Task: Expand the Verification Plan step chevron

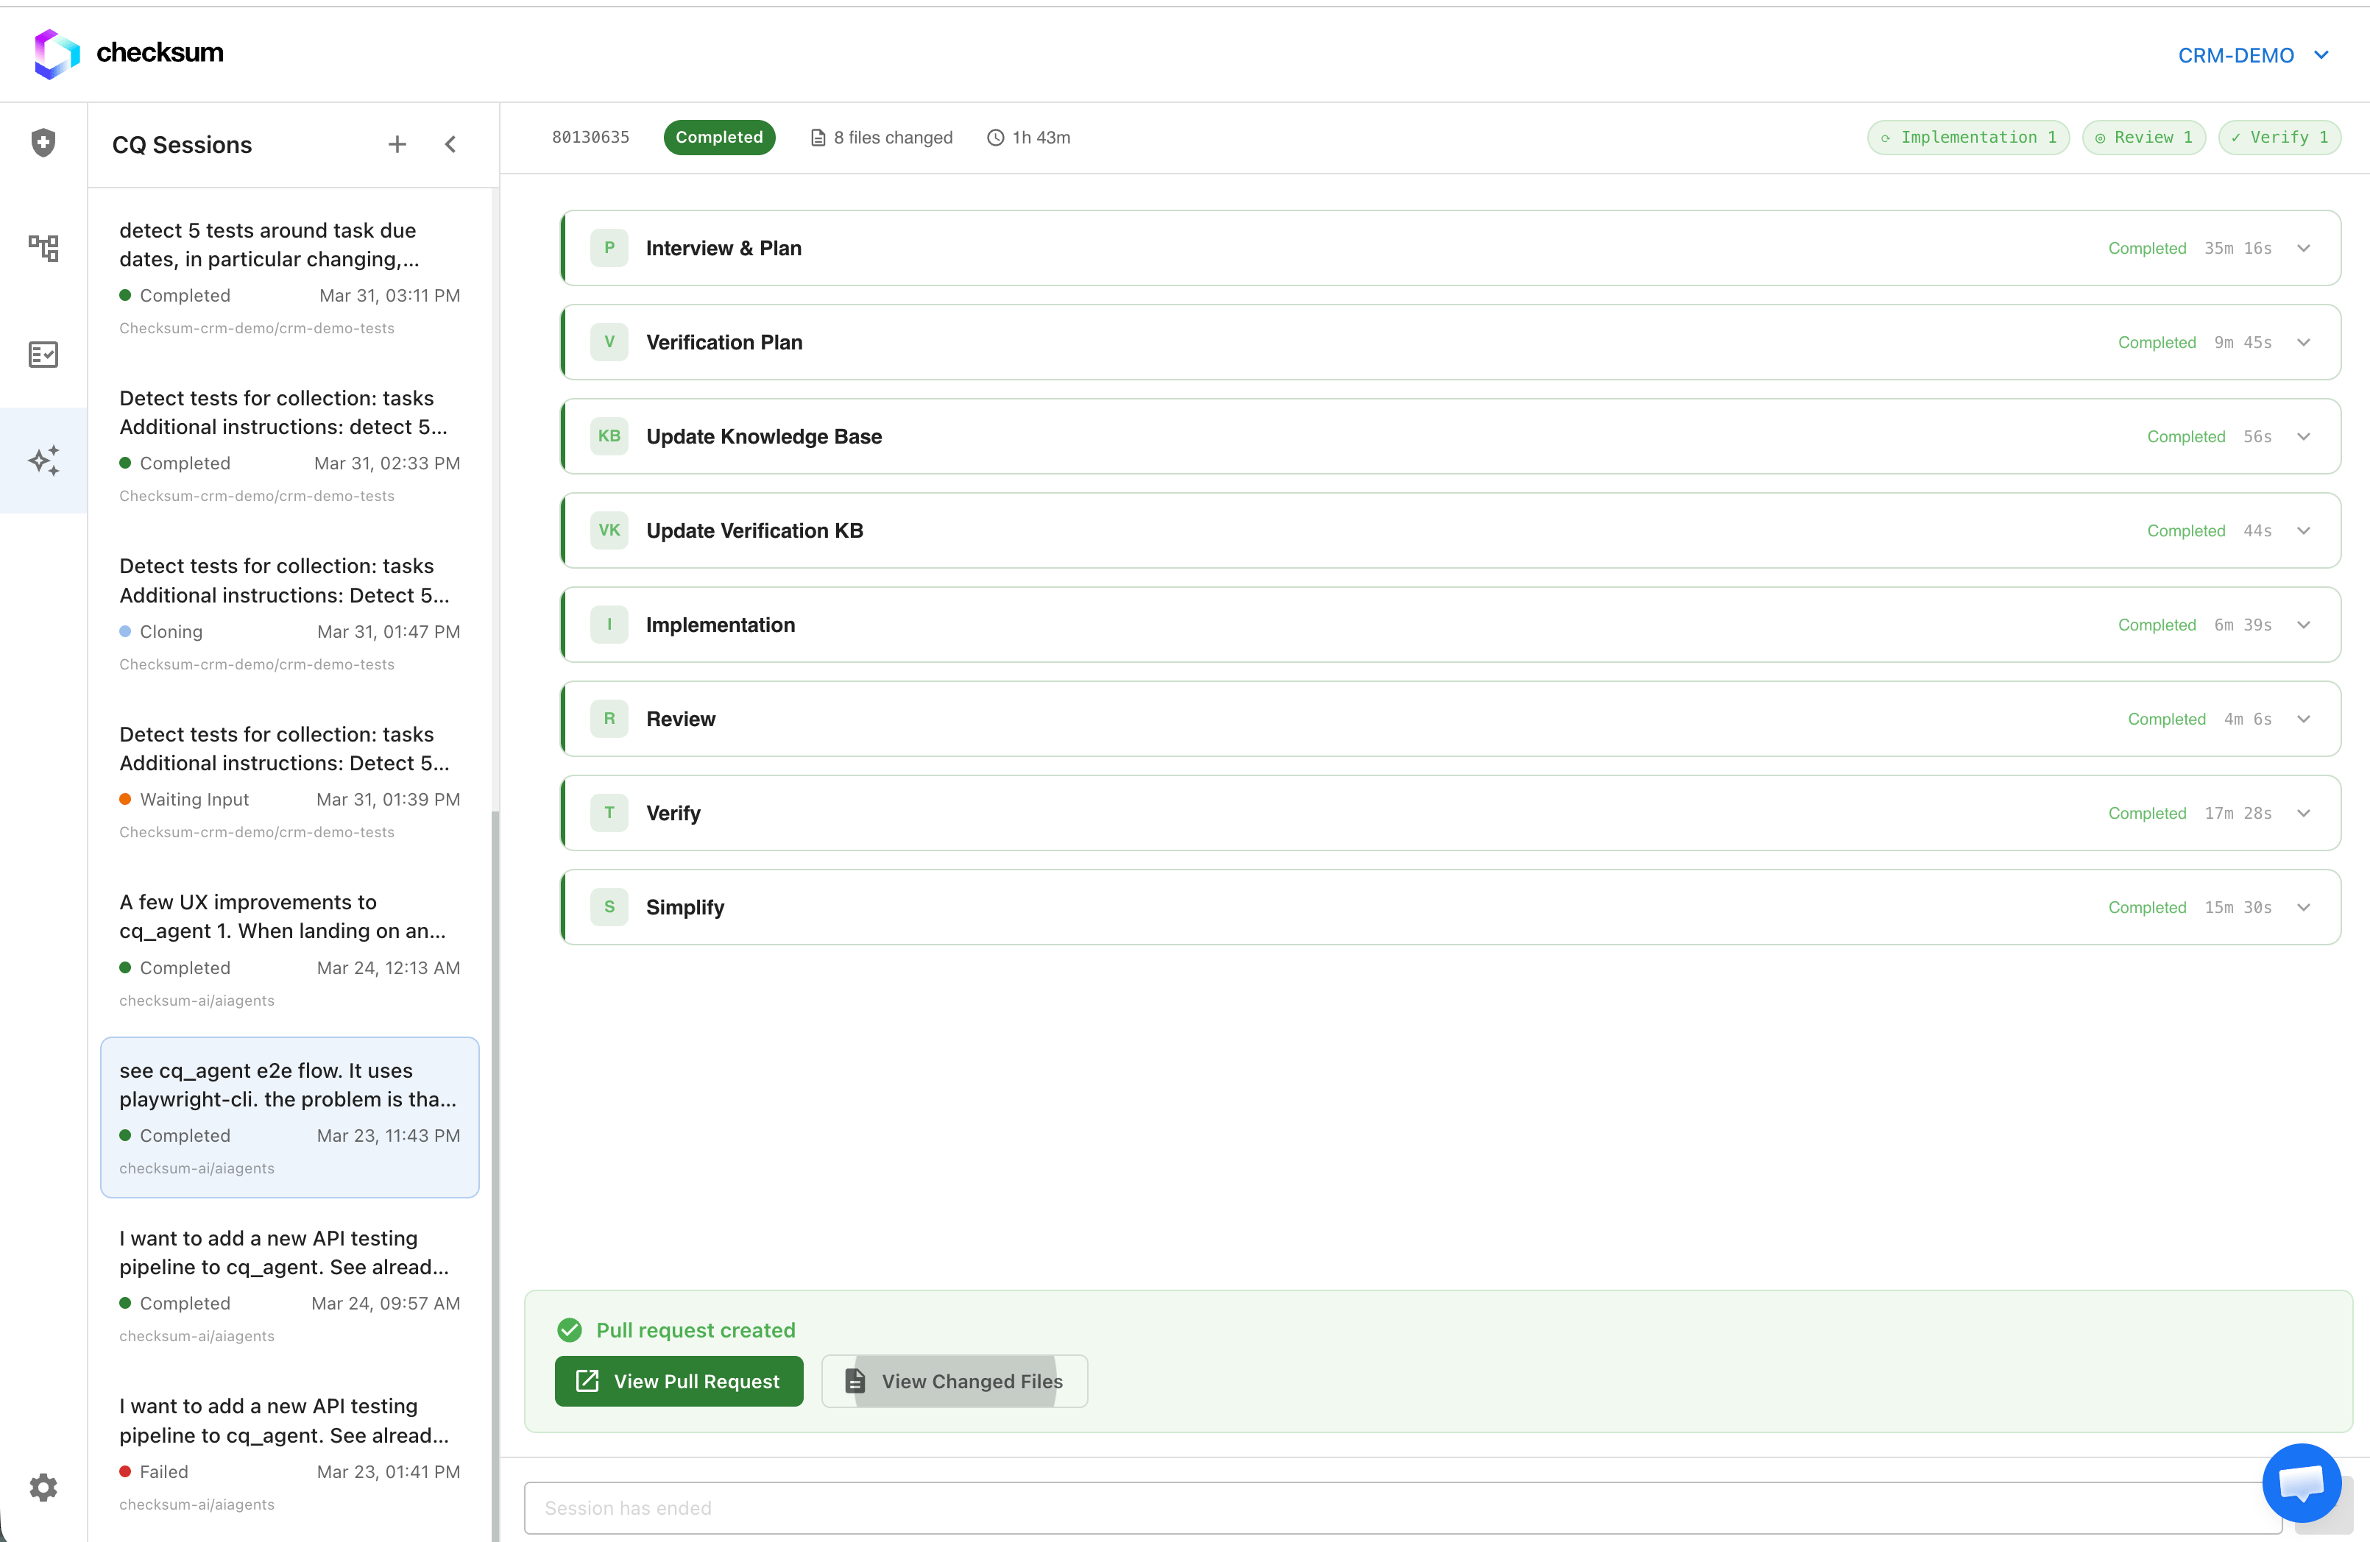Action: [2303, 342]
